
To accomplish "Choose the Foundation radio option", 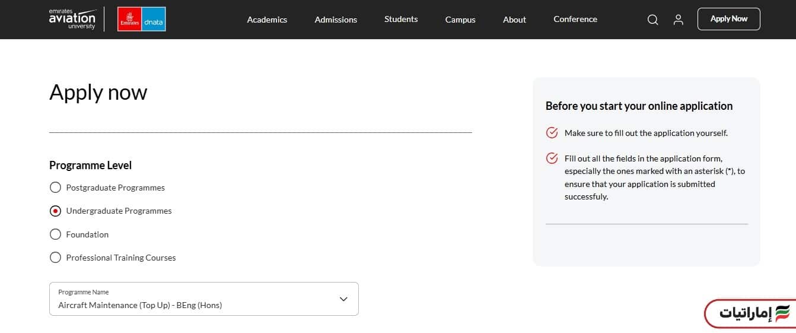I will point(55,234).
